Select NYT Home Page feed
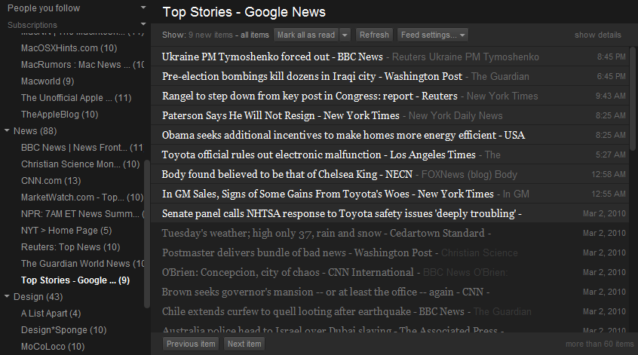The image size is (638, 355). pos(66,231)
